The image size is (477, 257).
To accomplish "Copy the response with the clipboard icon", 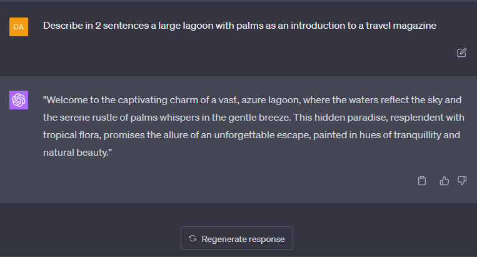I will 422,181.
